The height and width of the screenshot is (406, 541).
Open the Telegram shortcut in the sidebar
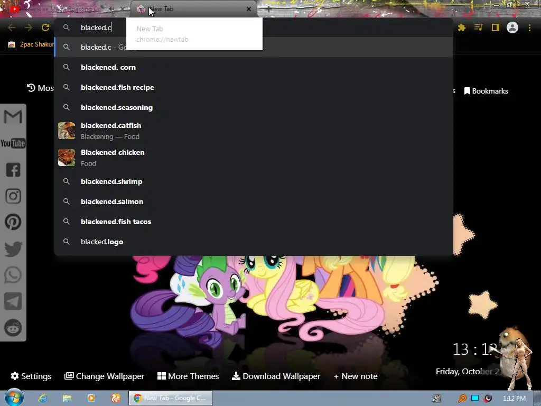13,301
